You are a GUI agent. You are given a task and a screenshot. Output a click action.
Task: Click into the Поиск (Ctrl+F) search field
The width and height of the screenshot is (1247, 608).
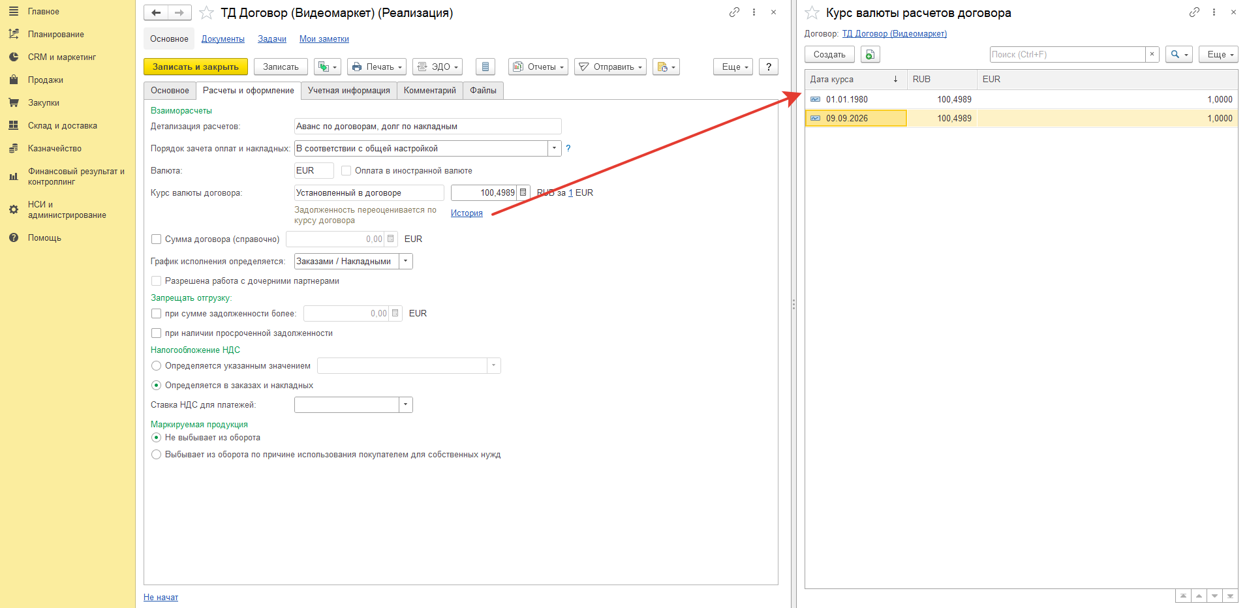tap(1068, 54)
